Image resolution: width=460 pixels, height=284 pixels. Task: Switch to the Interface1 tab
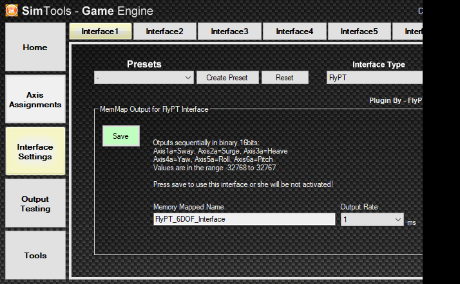pos(101,31)
